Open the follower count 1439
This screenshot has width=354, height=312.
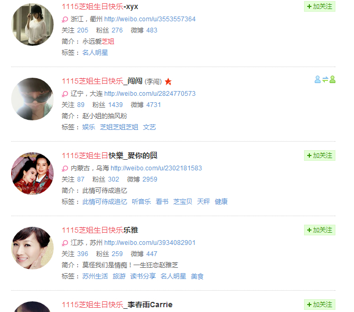pos(115,105)
